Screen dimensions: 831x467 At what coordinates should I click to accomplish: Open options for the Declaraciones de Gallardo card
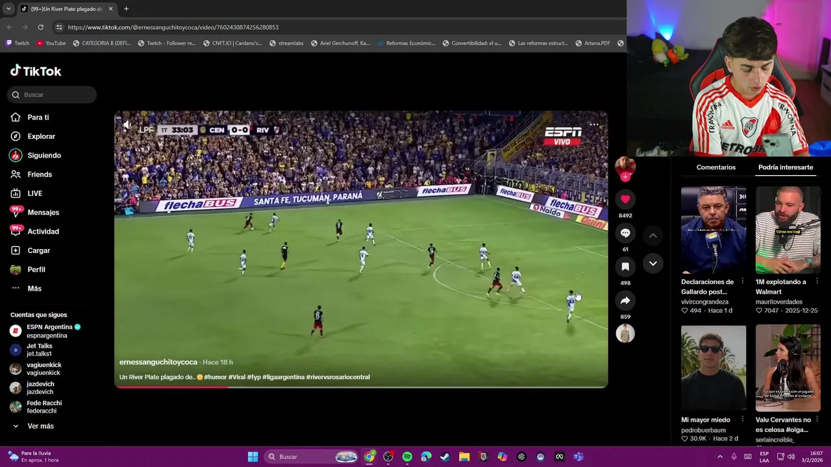(x=742, y=282)
